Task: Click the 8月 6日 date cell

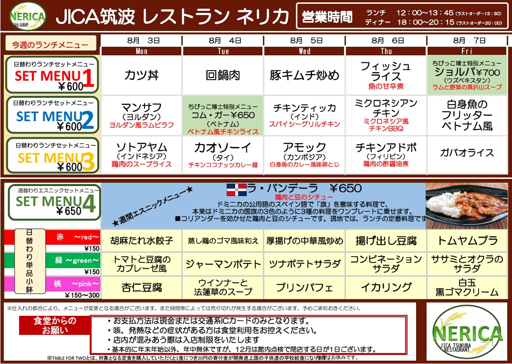Action: pyautogui.click(x=386, y=41)
